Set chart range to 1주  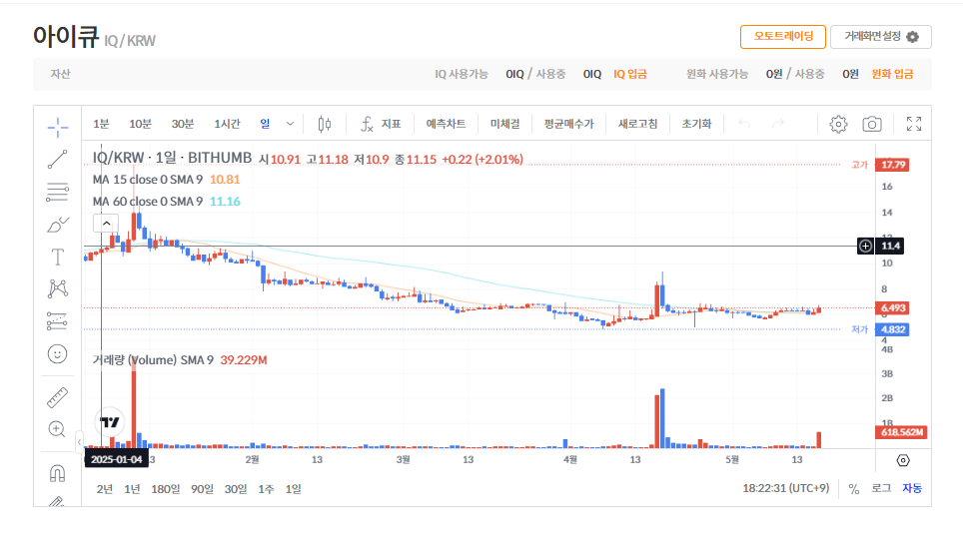click(x=266, y=489)
